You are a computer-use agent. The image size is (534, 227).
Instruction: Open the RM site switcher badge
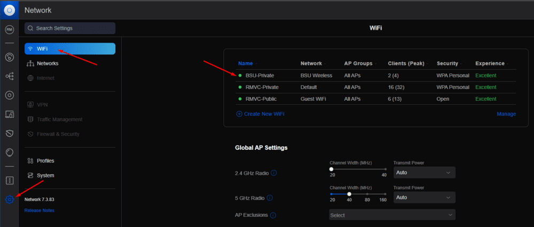click(x=10, y=30)
